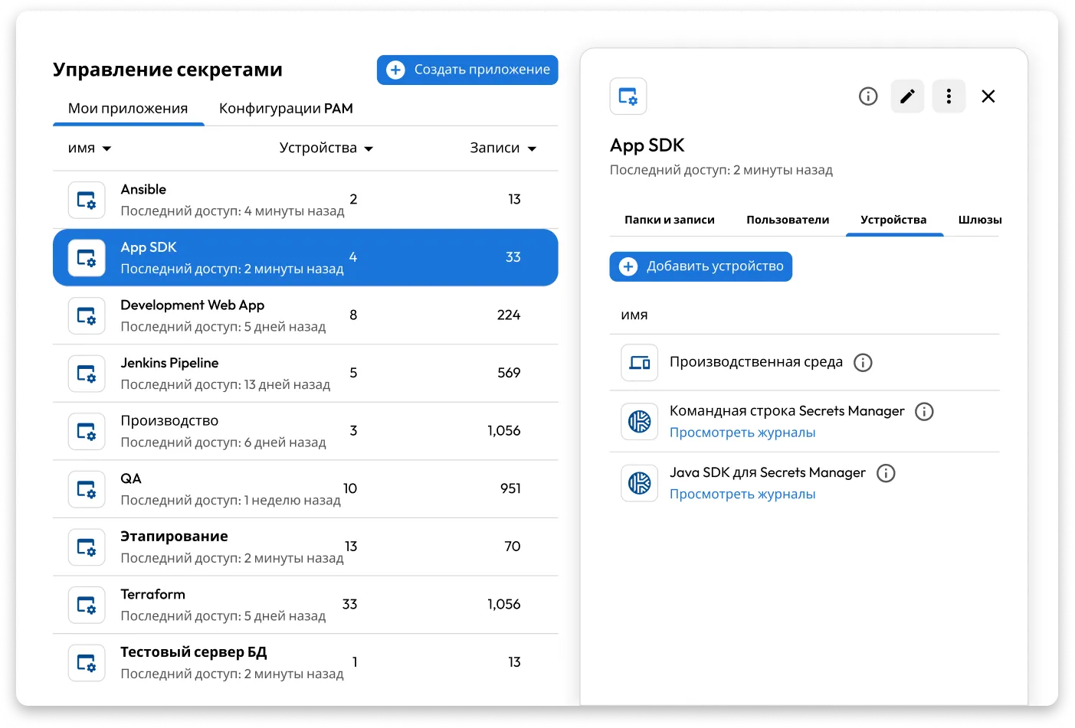
Task: Close the App SDK details panel
Action: [988, 96]
